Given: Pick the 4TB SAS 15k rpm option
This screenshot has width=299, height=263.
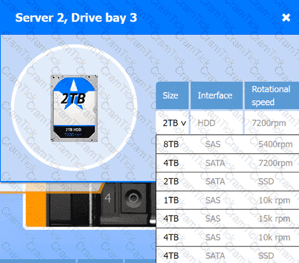Looking at the screenshot, I should click(x=227, y=218).
